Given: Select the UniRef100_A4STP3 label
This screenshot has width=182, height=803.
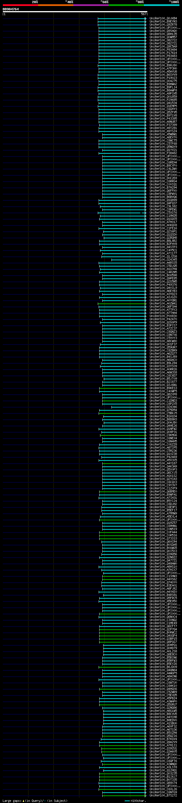Looking at the screenshot, I should click(163, 247).
